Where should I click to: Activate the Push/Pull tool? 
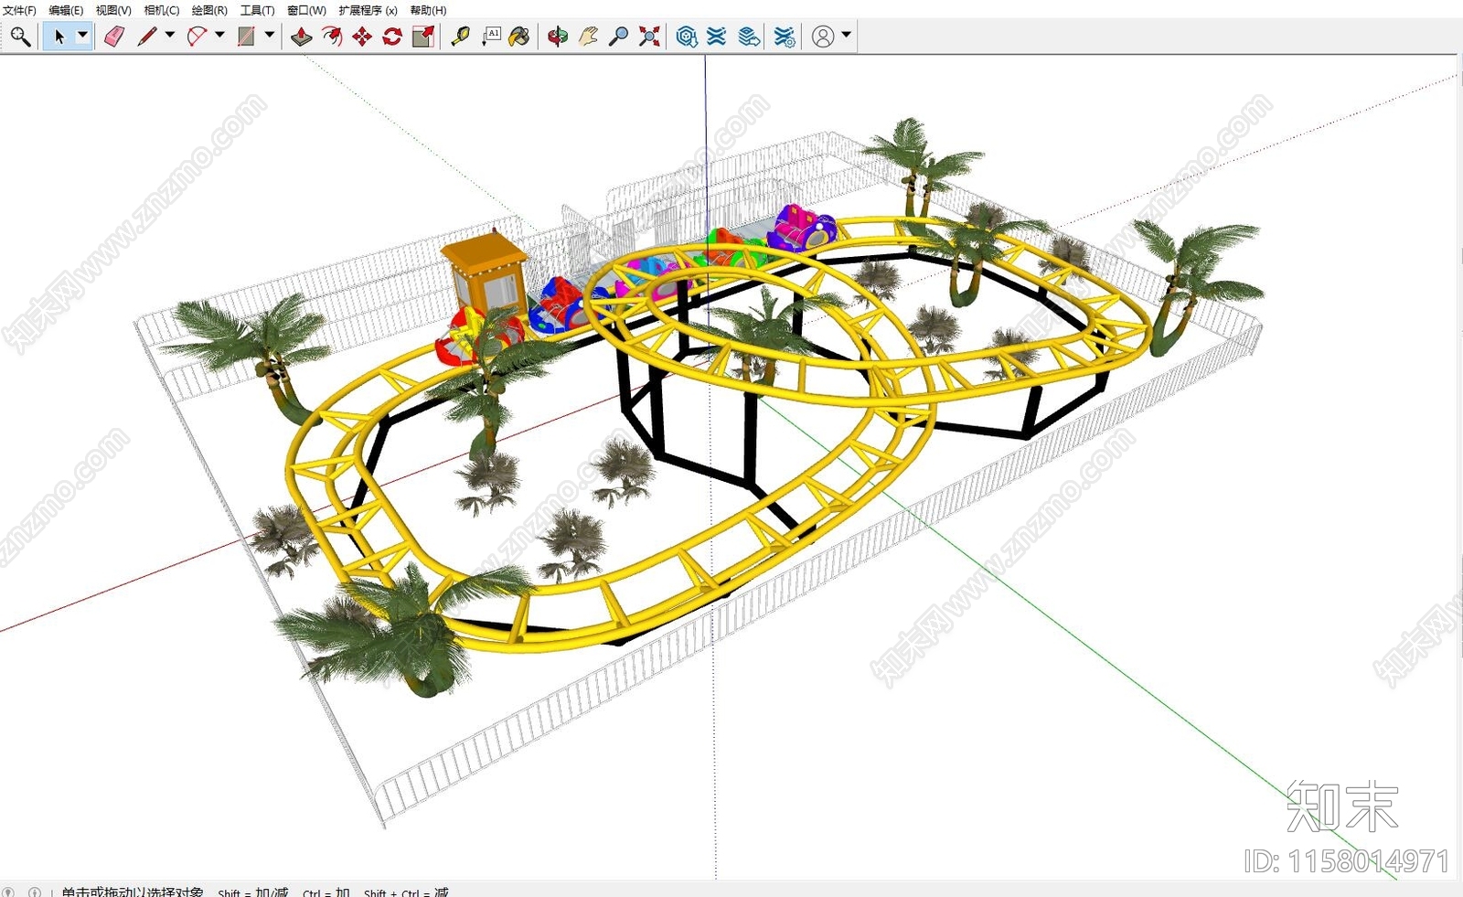click(302, 37)
